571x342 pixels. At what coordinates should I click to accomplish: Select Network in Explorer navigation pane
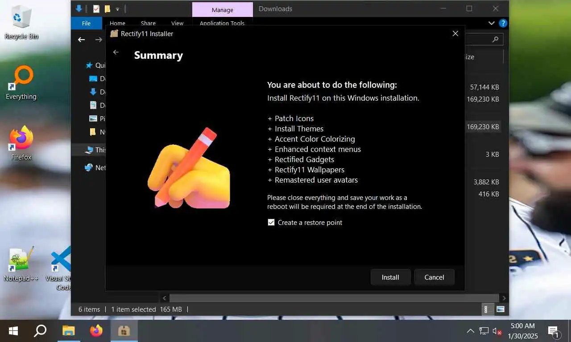tap(89, 167)
